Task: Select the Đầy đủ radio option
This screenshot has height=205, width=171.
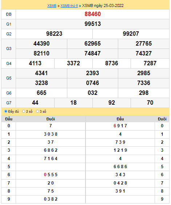Action: tap(6, 111)
